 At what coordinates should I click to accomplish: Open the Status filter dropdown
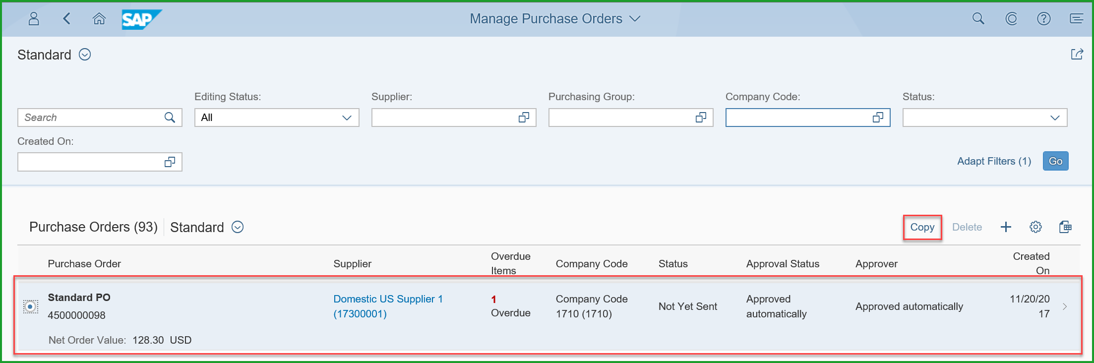coord(1055,118)
